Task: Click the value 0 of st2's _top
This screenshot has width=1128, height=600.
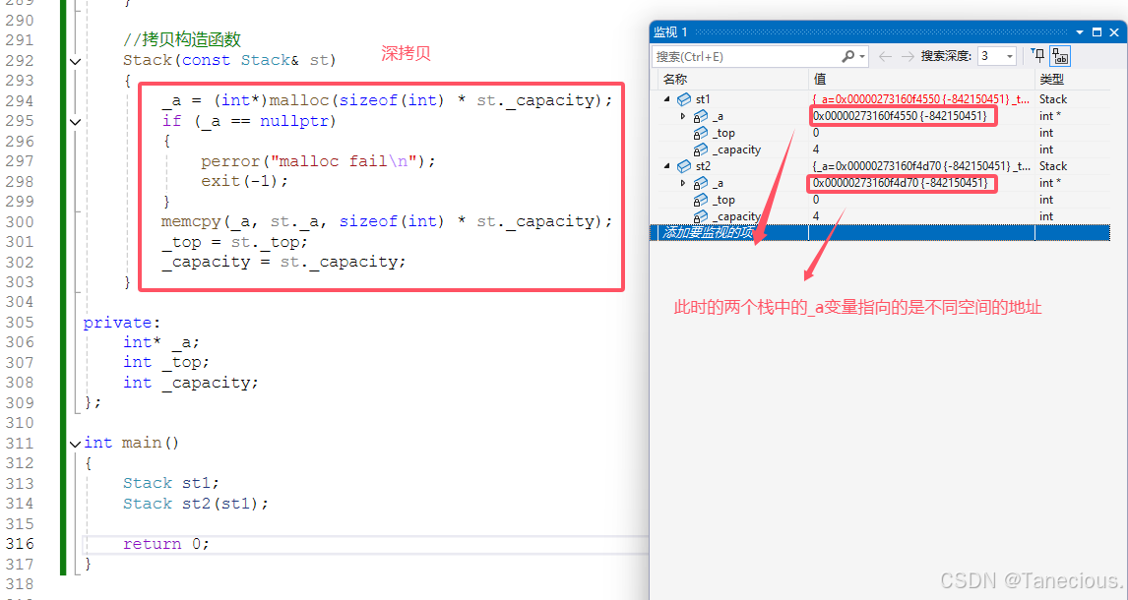Action: (816, 200)
